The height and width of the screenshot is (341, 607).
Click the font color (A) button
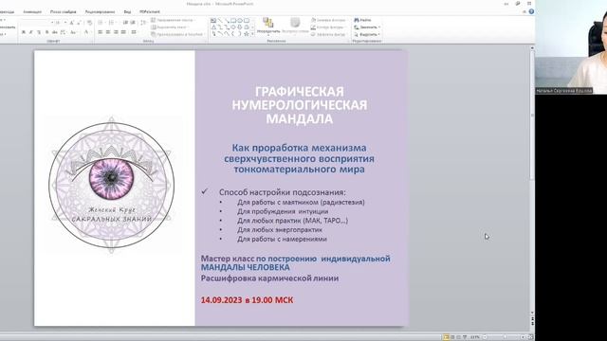[86, 32]
